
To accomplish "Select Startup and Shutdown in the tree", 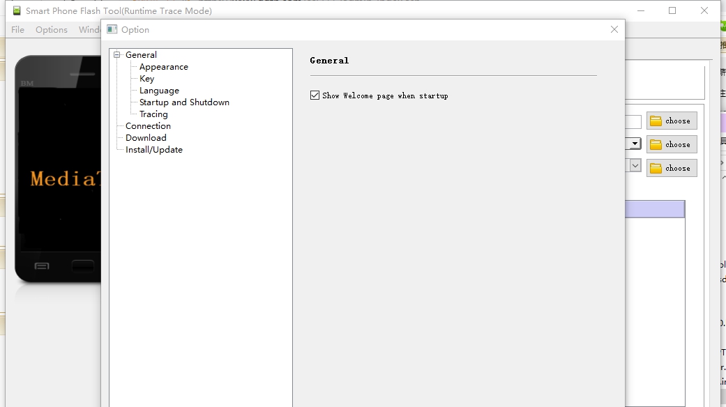I will 184,102.
